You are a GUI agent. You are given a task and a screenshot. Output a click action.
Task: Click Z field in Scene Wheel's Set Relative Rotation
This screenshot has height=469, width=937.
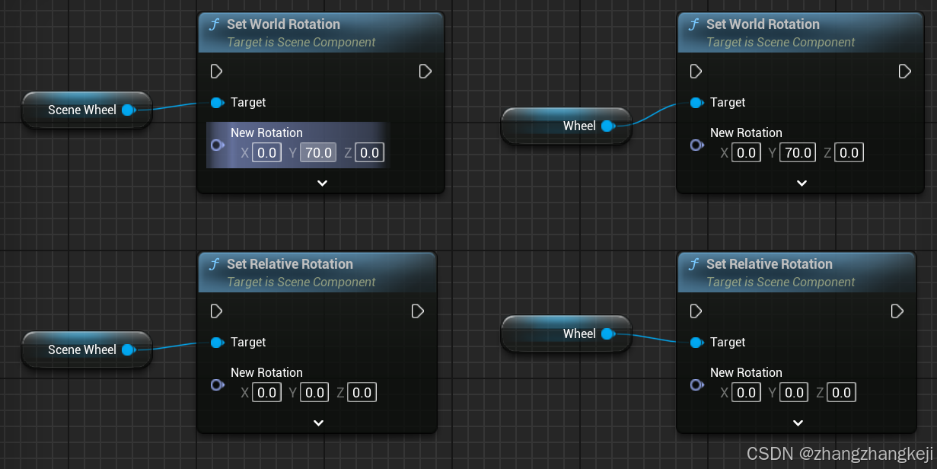pyautogui.click(x=362, y=393)
